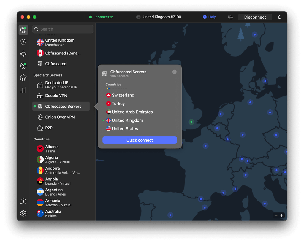
Task: Click the pause connection icon
Action: coord(230,17)
